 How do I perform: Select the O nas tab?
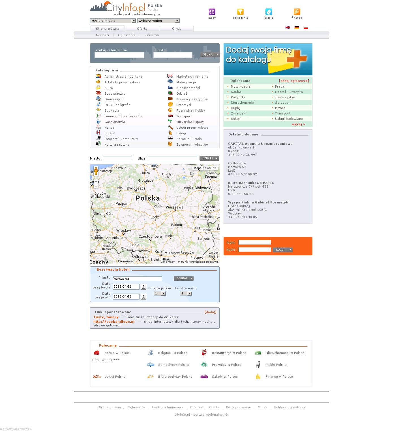click(x=177, y=29)
